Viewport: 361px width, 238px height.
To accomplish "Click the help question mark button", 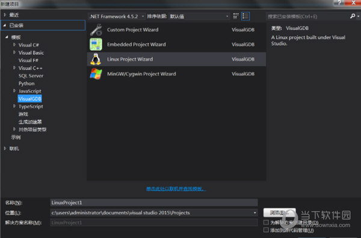I will click(x=339, y=3).
